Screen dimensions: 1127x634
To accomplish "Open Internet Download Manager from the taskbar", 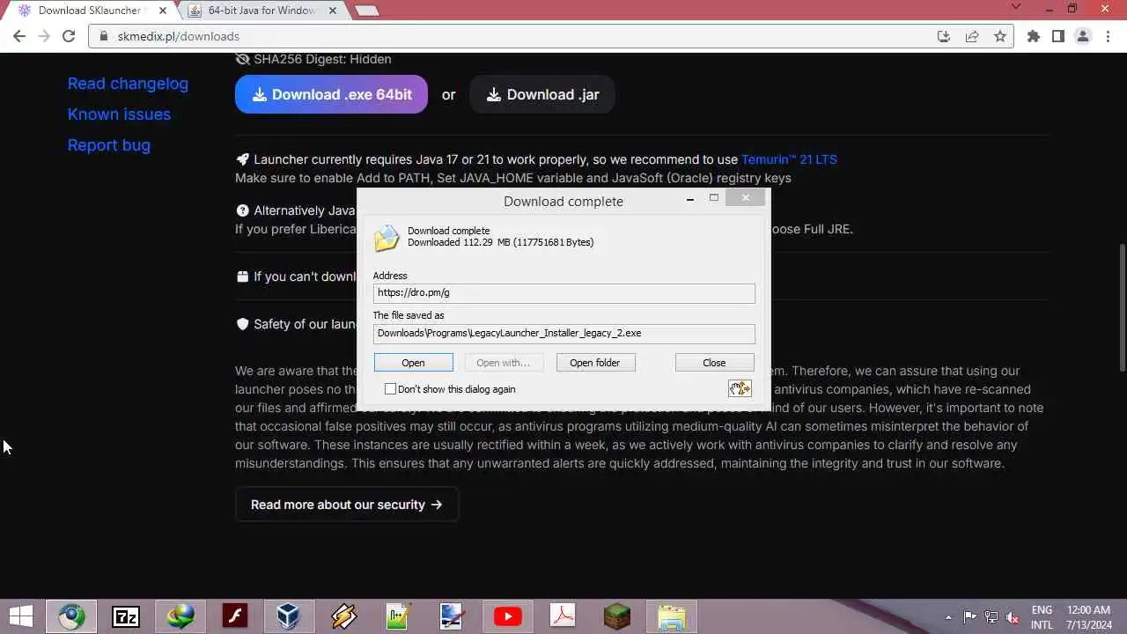I will [x=180, y=616].
